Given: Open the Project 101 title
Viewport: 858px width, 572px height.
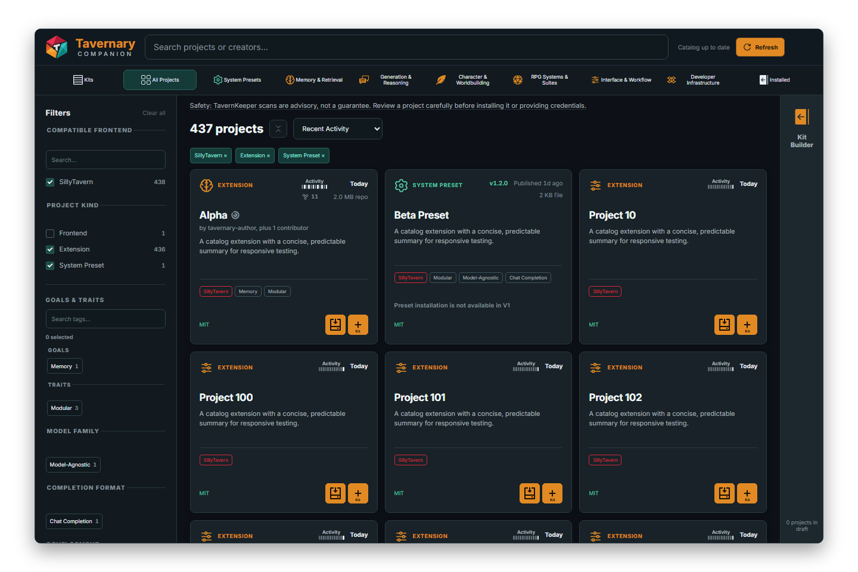Looking at the screenshot, I should tap(419, 397).
